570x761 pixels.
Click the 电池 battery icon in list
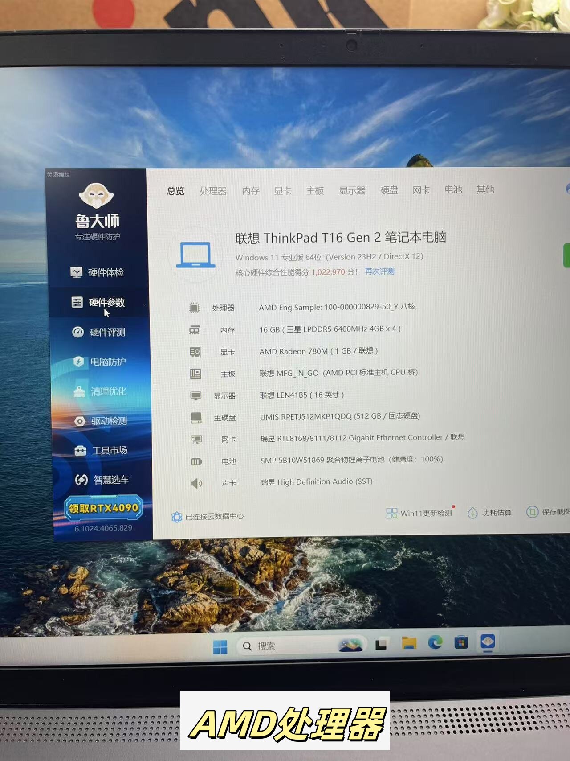(x=196, y=461)
